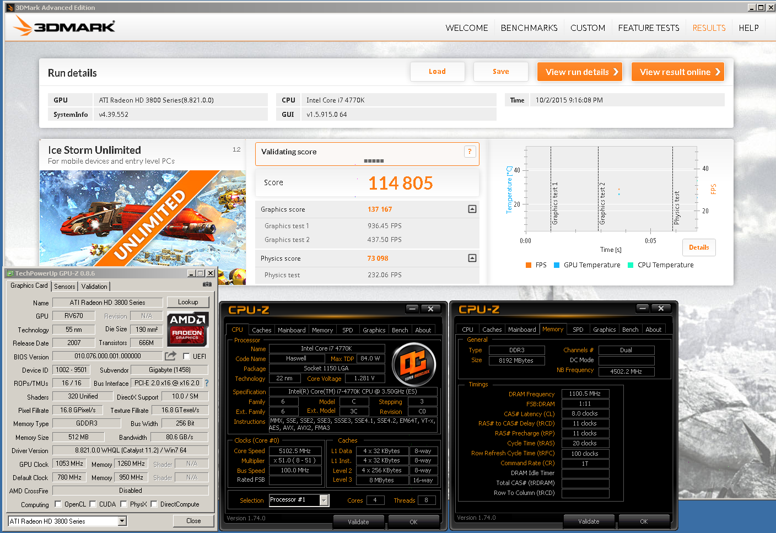Open the HELP tab

(748, 28)
